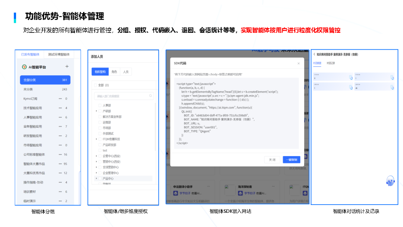Click the statistic card showing value 46
Image resolution: width=403 pixels, height=227 pixels.
(374, 86)
